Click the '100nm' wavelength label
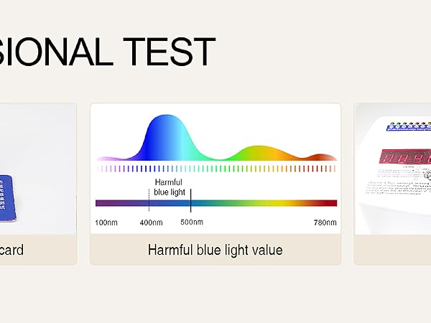 pos(106,223)
